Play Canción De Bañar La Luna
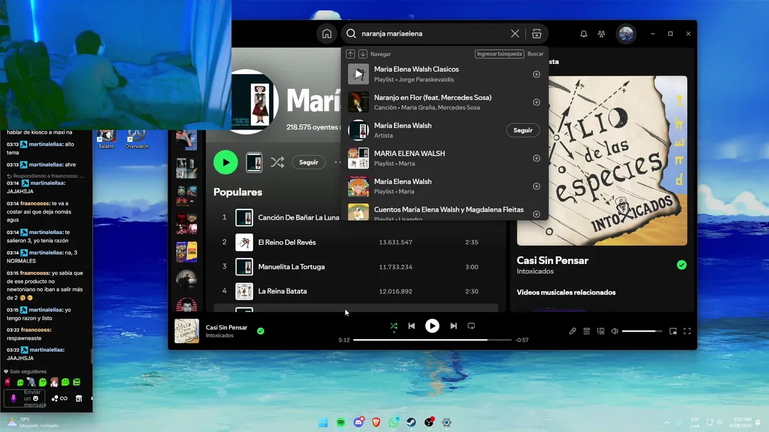 coord(299,217)
